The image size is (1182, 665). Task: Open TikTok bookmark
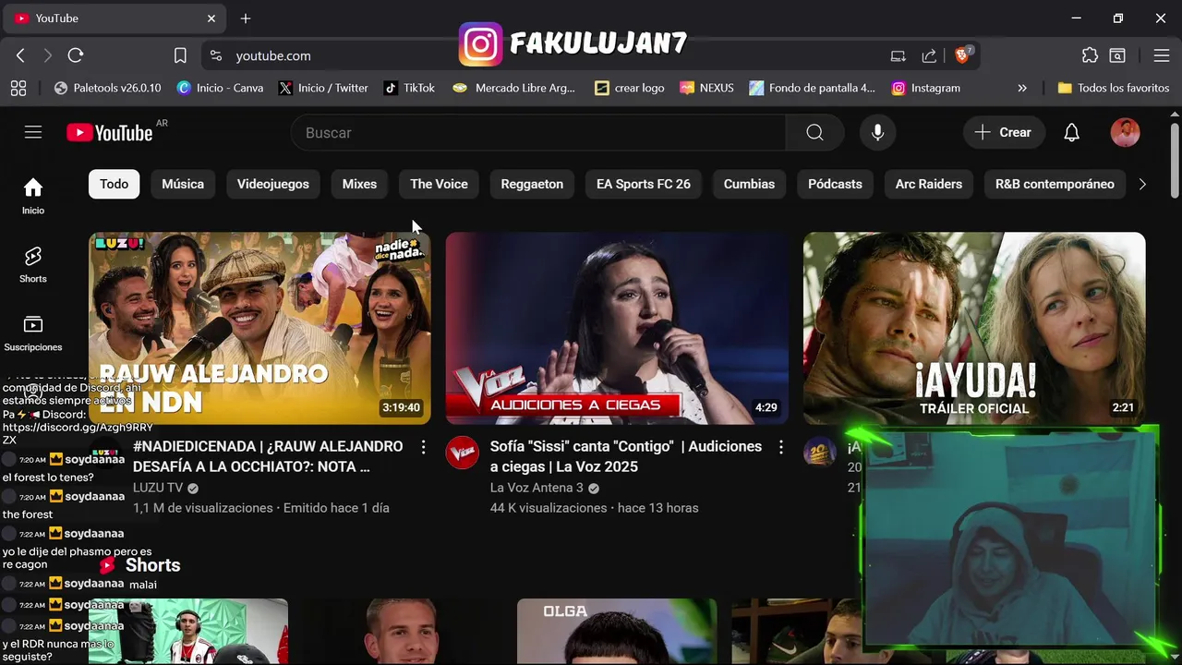coord(409,88)
